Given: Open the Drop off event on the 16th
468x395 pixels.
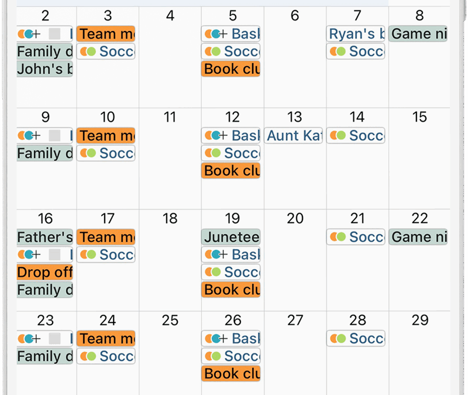Looking at the screenshot, I should [x=45, y=272].
